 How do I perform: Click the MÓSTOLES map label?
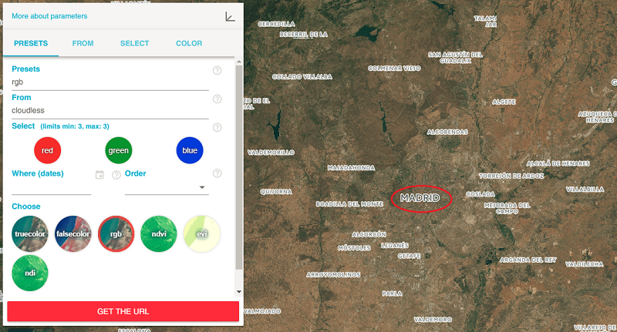[x=354, y=248]
